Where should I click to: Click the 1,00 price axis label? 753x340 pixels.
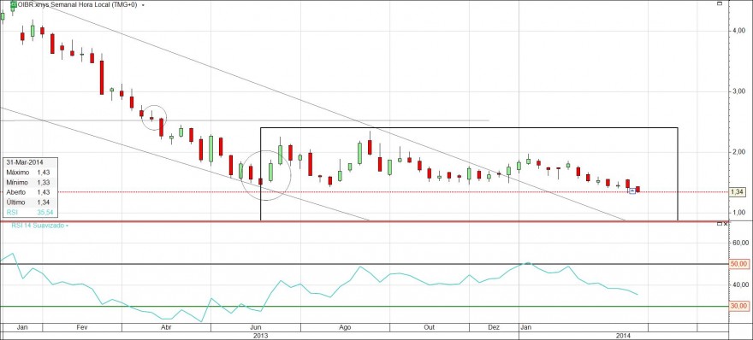[738, 213]
